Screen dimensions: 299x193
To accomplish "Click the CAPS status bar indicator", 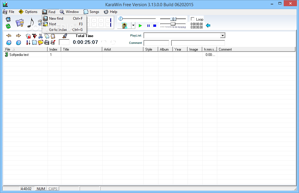I will tap(53, 189).
